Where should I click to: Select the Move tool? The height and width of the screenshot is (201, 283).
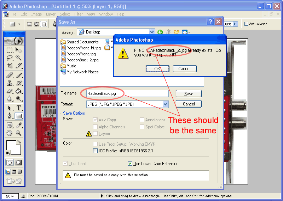(x=19, y=50)
